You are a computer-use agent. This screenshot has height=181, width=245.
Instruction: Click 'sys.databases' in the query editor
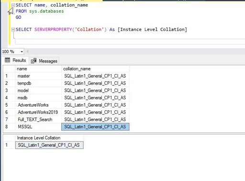point(46,11)
